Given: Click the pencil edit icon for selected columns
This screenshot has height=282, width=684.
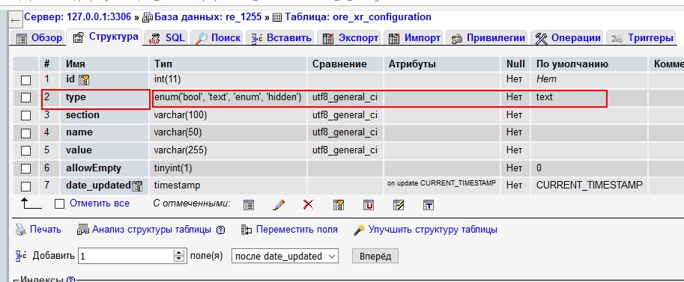Looking at the screenshot, I should click(279, 204).
